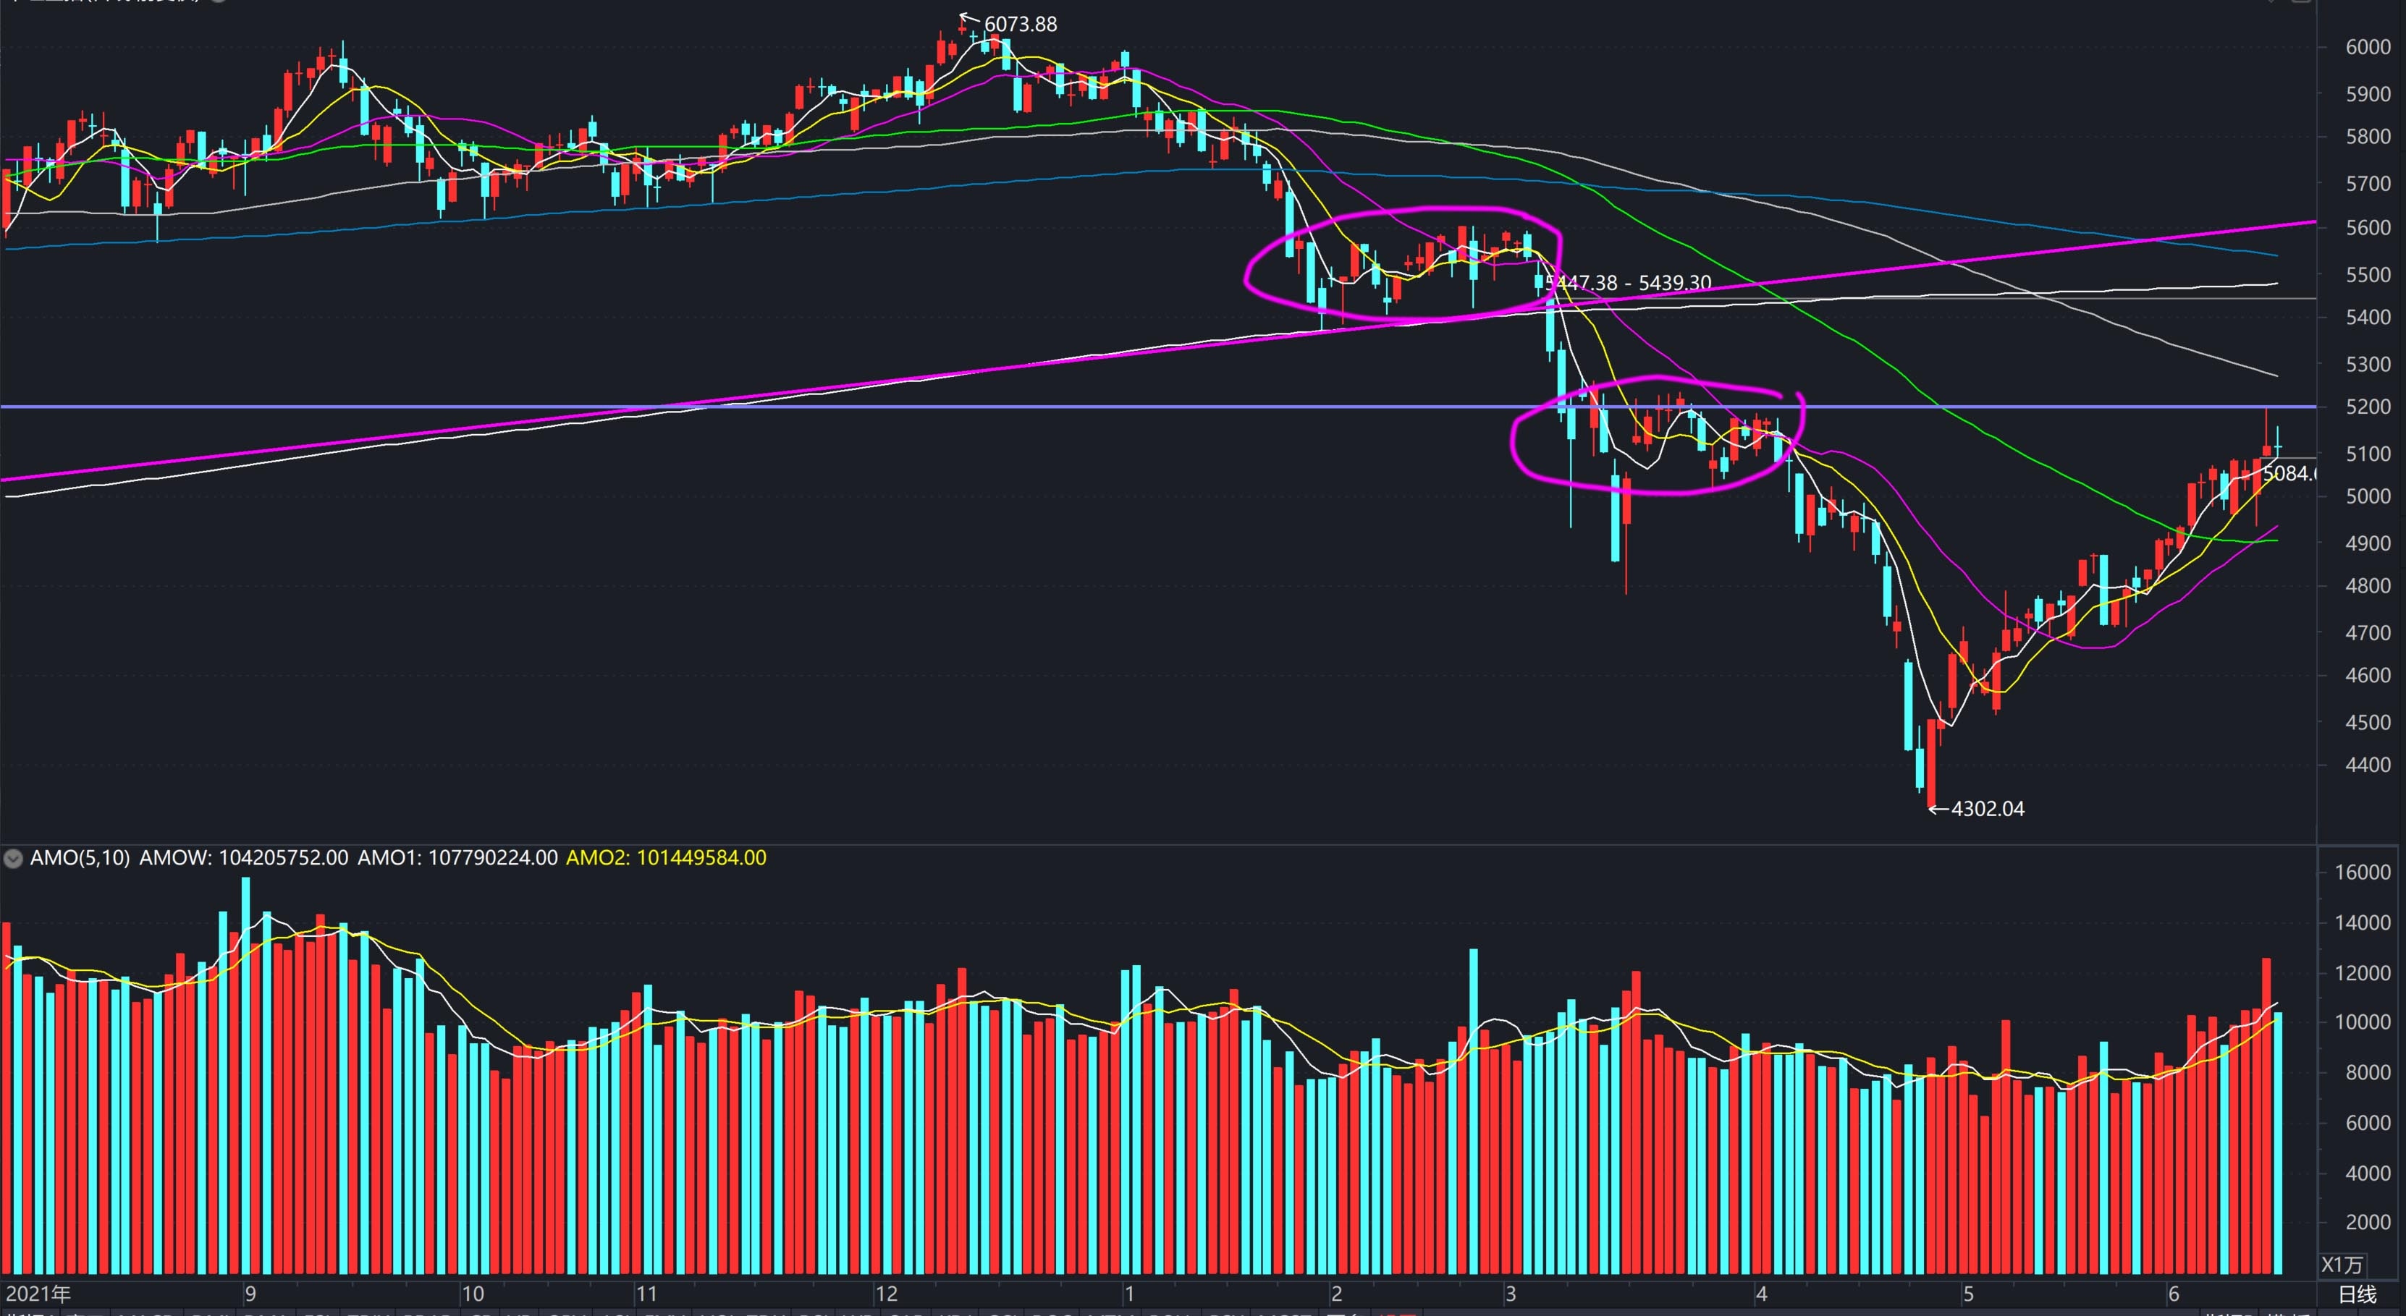The width and height of the screenshot is (2406, 1316).
Task: Click the 4302.04 low price marker
Action: (1987, 809)
